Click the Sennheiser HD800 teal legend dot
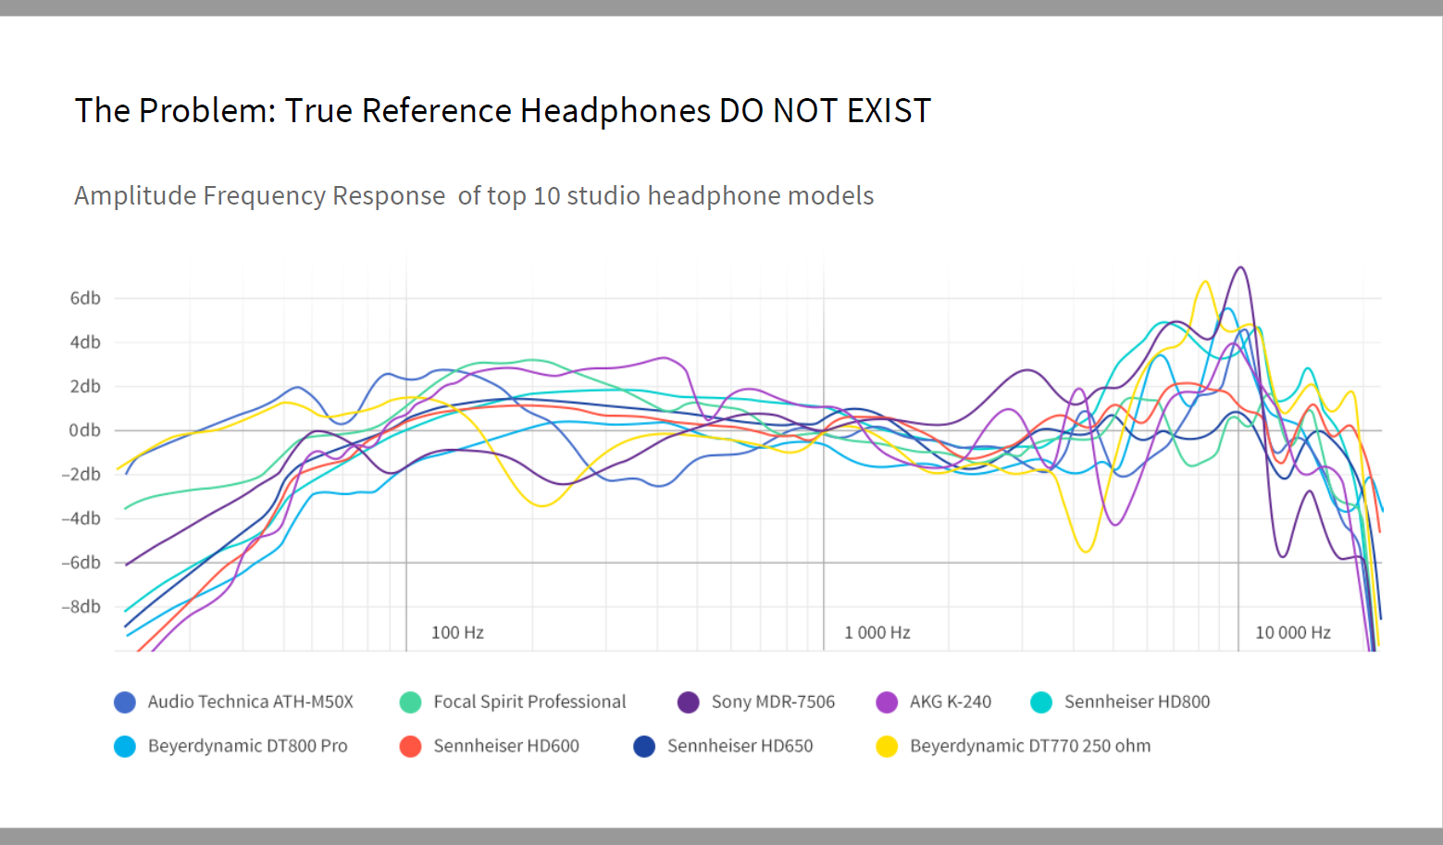 [1041, 702]
